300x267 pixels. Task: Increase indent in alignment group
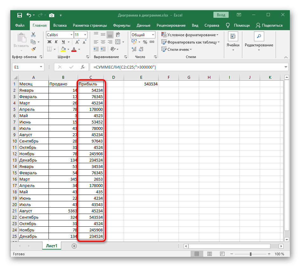pyautogui.click(x=103, y=49)
